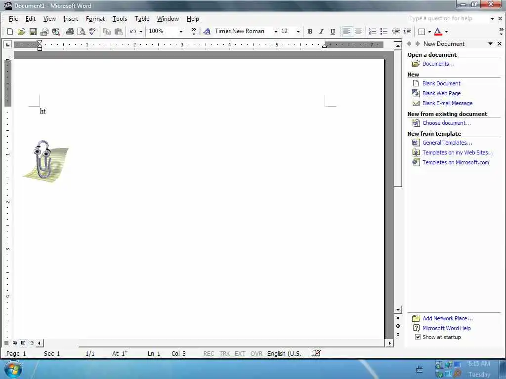506x379 pixels.
Task: Open the Help menu
Action: point(193,19)
